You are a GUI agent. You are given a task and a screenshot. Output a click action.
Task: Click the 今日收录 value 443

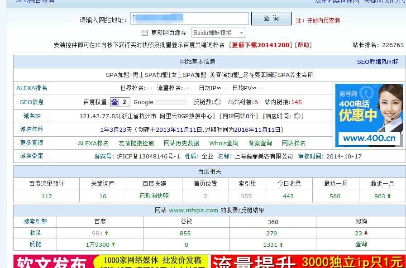coord(288,196)
